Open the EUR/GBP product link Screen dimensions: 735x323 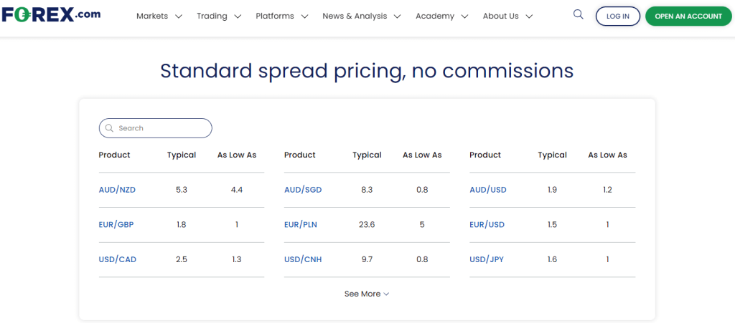[116, 224]
